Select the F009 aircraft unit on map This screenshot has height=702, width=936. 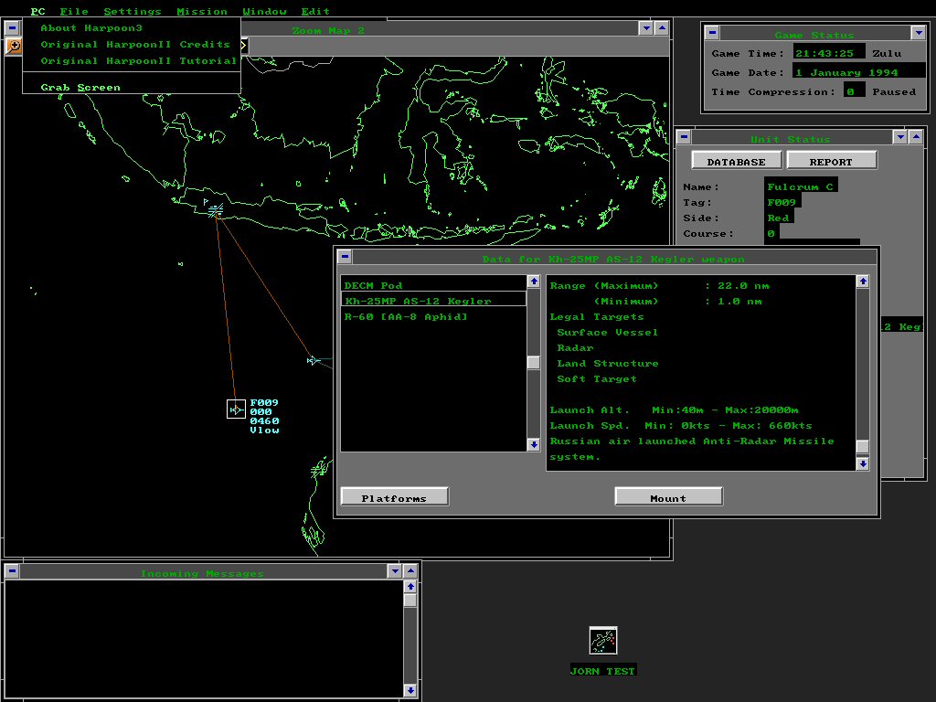pos(237,409)
